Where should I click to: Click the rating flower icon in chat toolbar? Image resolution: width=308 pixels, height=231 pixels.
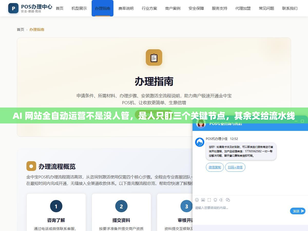215,200
